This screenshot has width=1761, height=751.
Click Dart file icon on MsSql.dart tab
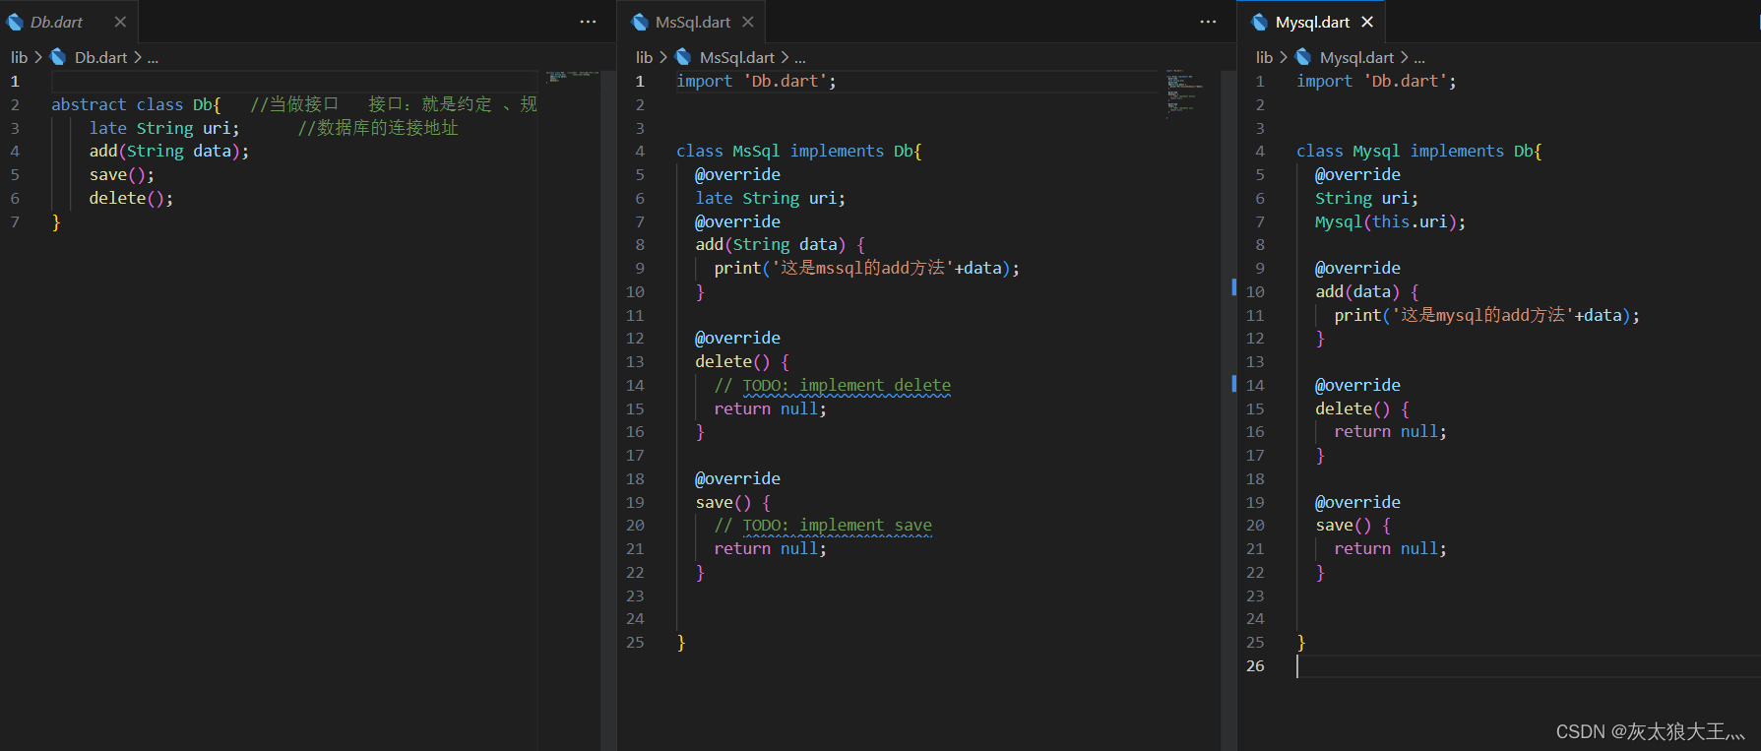coord(640,22)
